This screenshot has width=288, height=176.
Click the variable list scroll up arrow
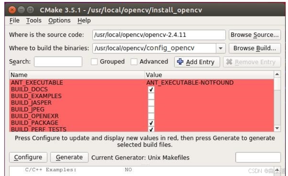tap(277, 74)
